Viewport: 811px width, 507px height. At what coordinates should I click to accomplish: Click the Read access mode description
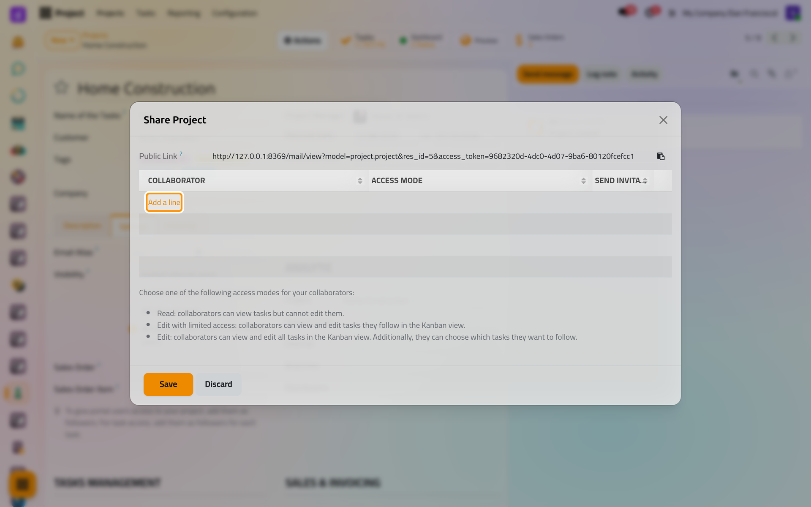250,313
